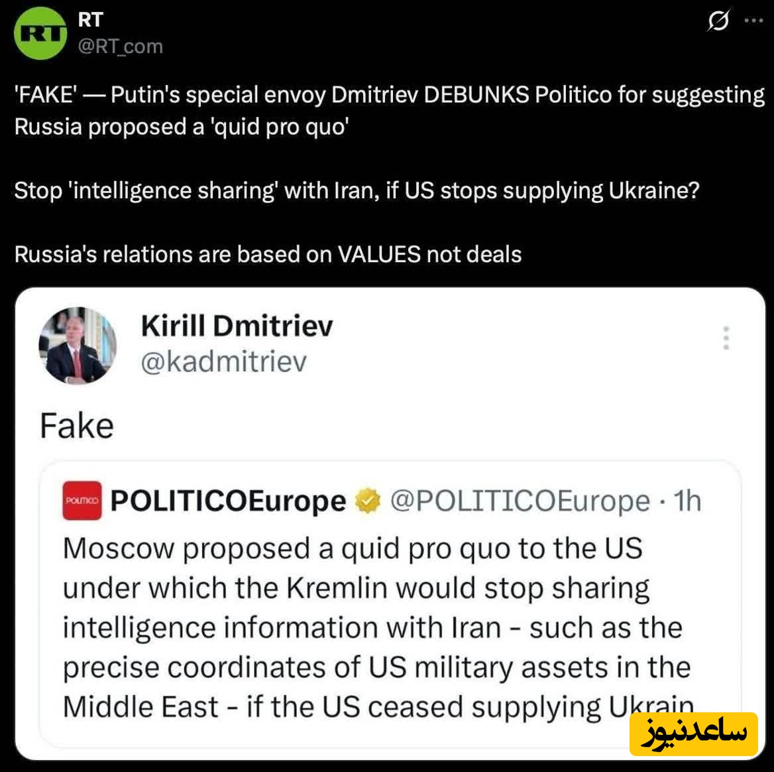Image resolution: width=774 pixels, height=772 pixels.
Task: Open Dmitriev's 'Fake' reply text
Action: coord(76,426)
